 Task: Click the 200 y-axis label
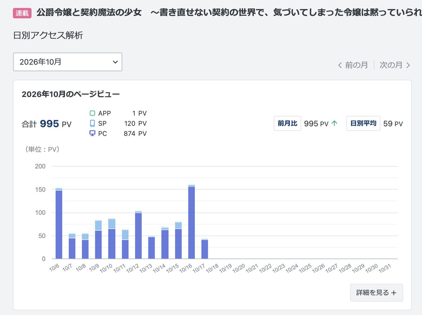click(x=40, y=166)
